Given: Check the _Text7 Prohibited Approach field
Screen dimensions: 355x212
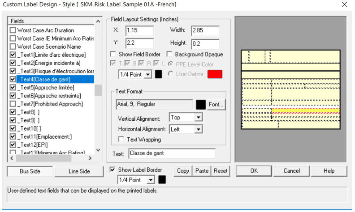Looking at the screenshot, I should [13, 104].
